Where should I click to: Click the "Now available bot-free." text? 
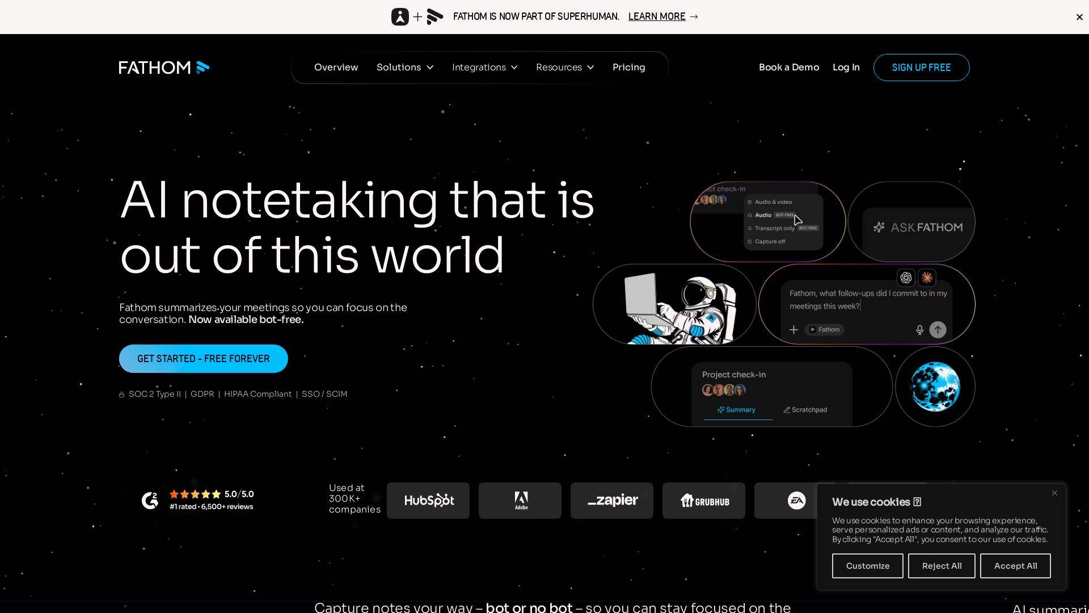(246, 320)
